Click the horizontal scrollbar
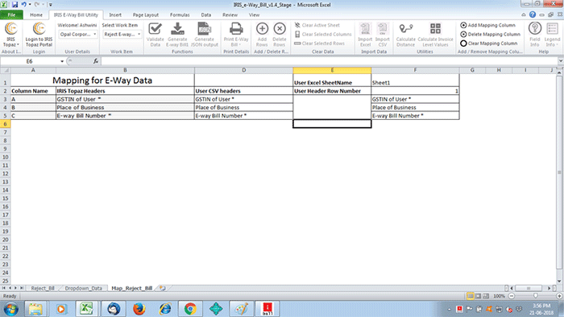This screenshot has height=317, width=564. pos(529,288)
